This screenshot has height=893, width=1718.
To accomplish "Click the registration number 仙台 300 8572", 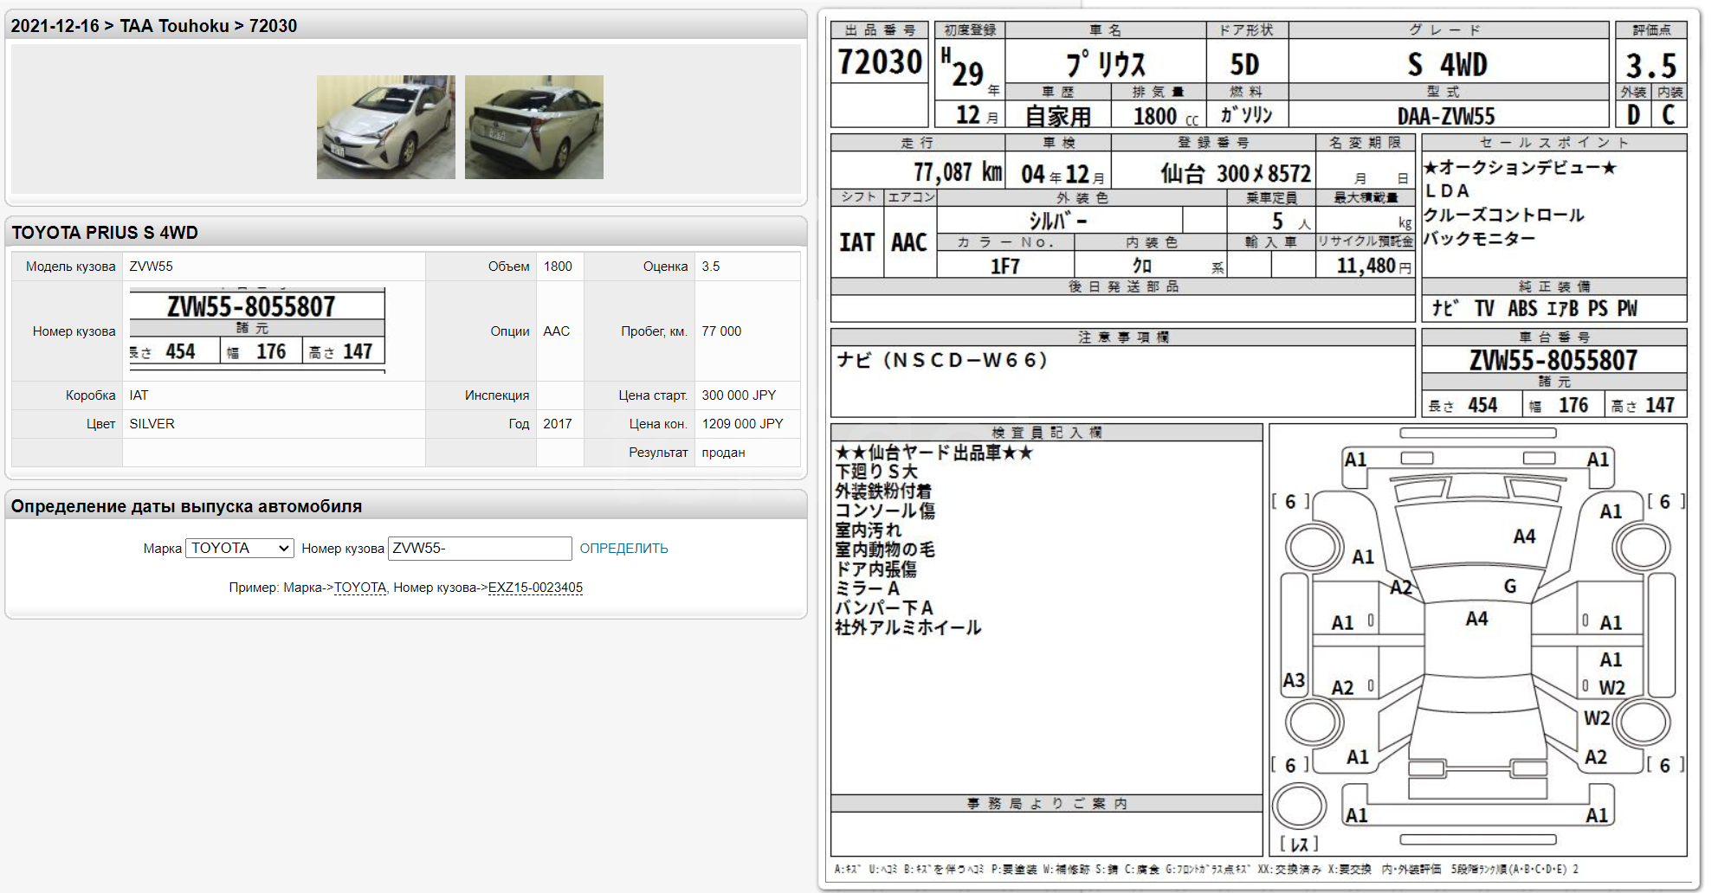I will (x=1236, y=173).
